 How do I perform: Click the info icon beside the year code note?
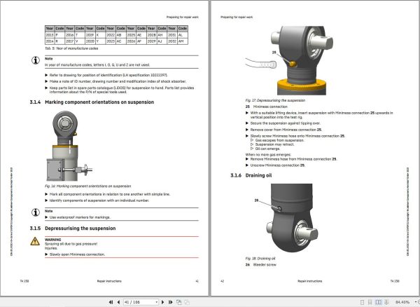click(36, 60)
